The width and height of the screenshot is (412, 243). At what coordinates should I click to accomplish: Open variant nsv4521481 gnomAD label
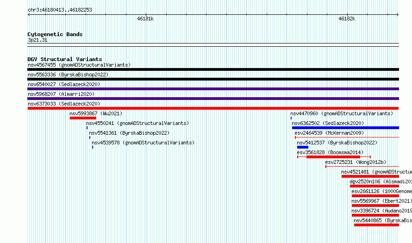[x=376, y=172]
